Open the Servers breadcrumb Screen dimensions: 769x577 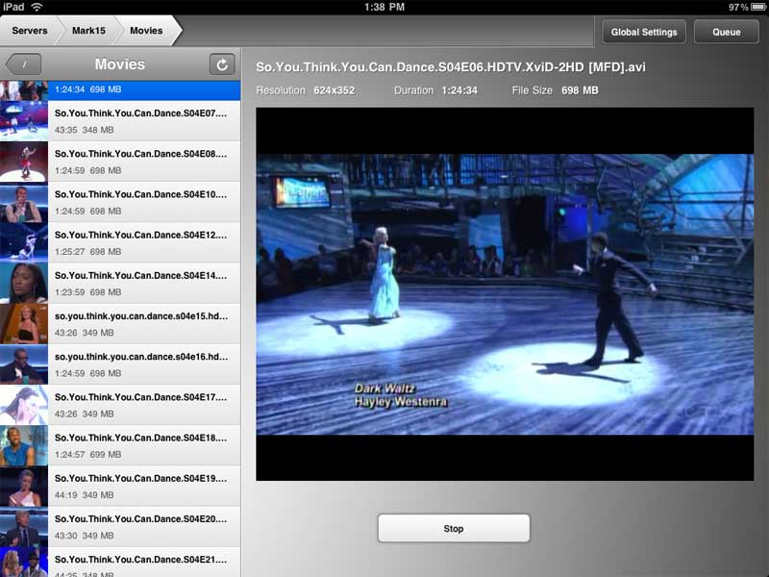tap(30, 31)
